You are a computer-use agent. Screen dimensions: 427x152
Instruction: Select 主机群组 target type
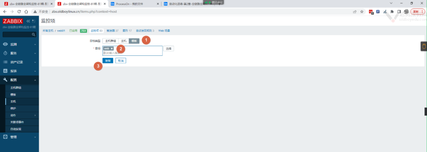tap(111, 41)
